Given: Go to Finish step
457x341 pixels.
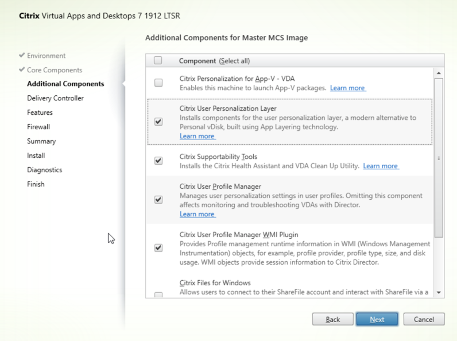Looking at the screenshot, I should 36,184.
